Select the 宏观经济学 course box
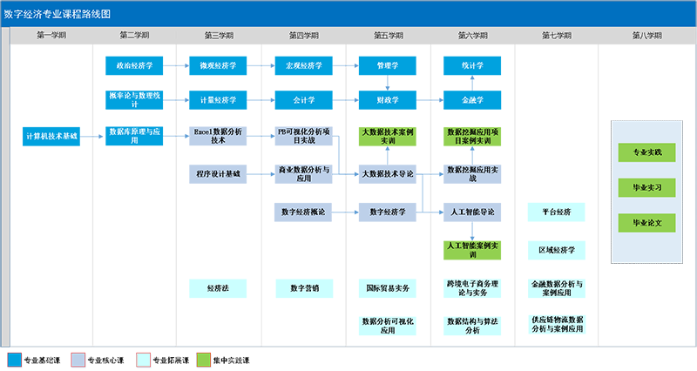 click(x=303, y=66)
